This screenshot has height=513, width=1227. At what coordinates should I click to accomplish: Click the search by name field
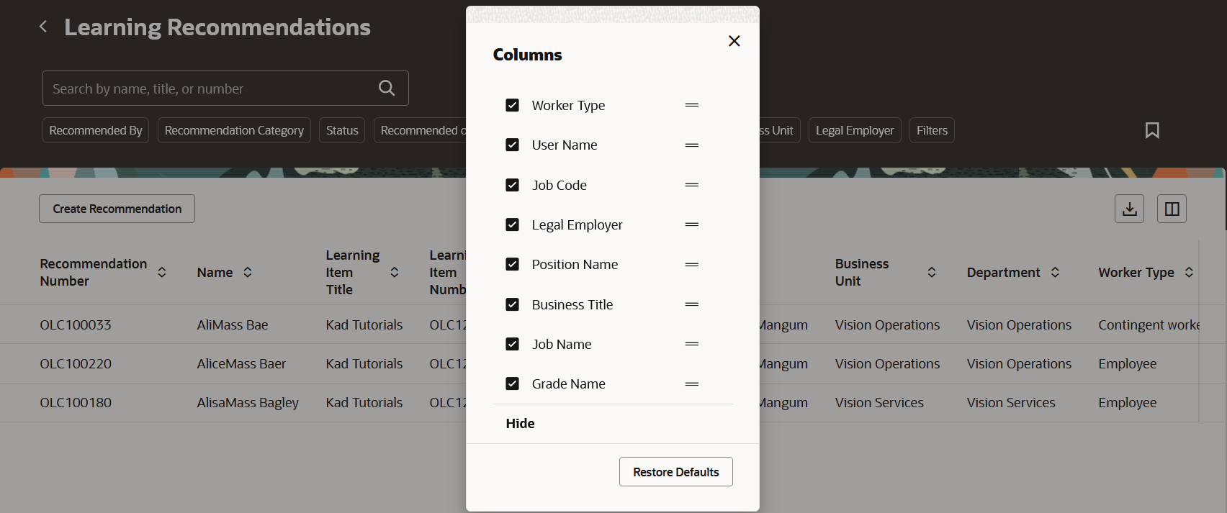209,88
